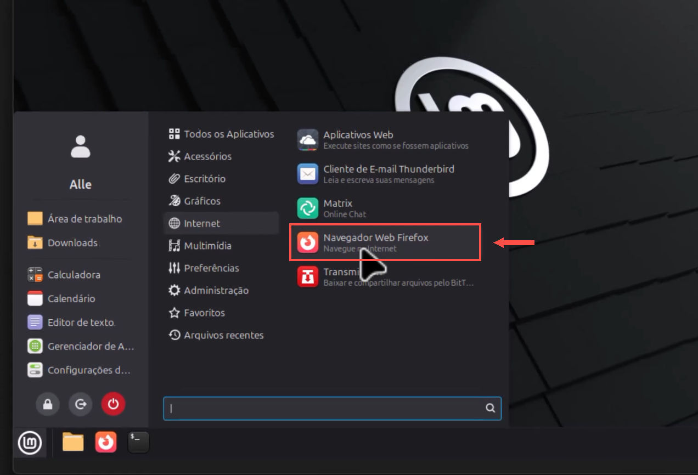Select the Gráficos category
The image size is (698, 475).
coord(221,201)
